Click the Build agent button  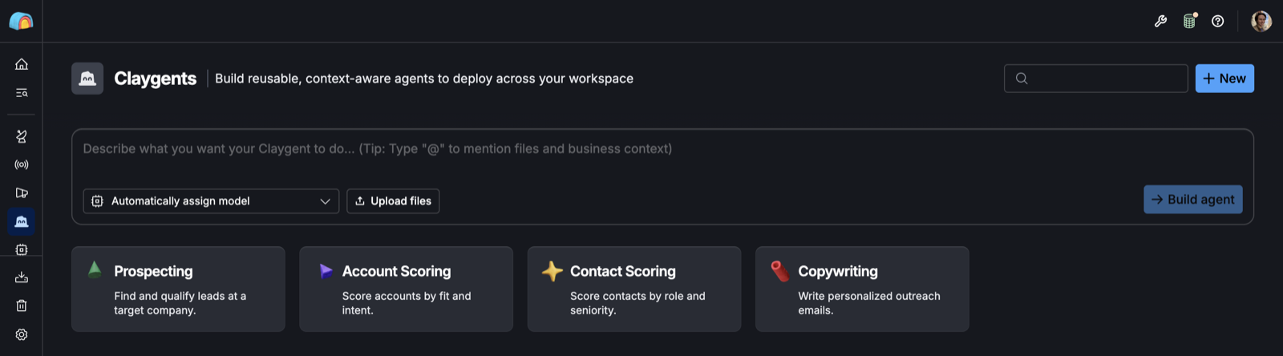[x=1193, y=200]
